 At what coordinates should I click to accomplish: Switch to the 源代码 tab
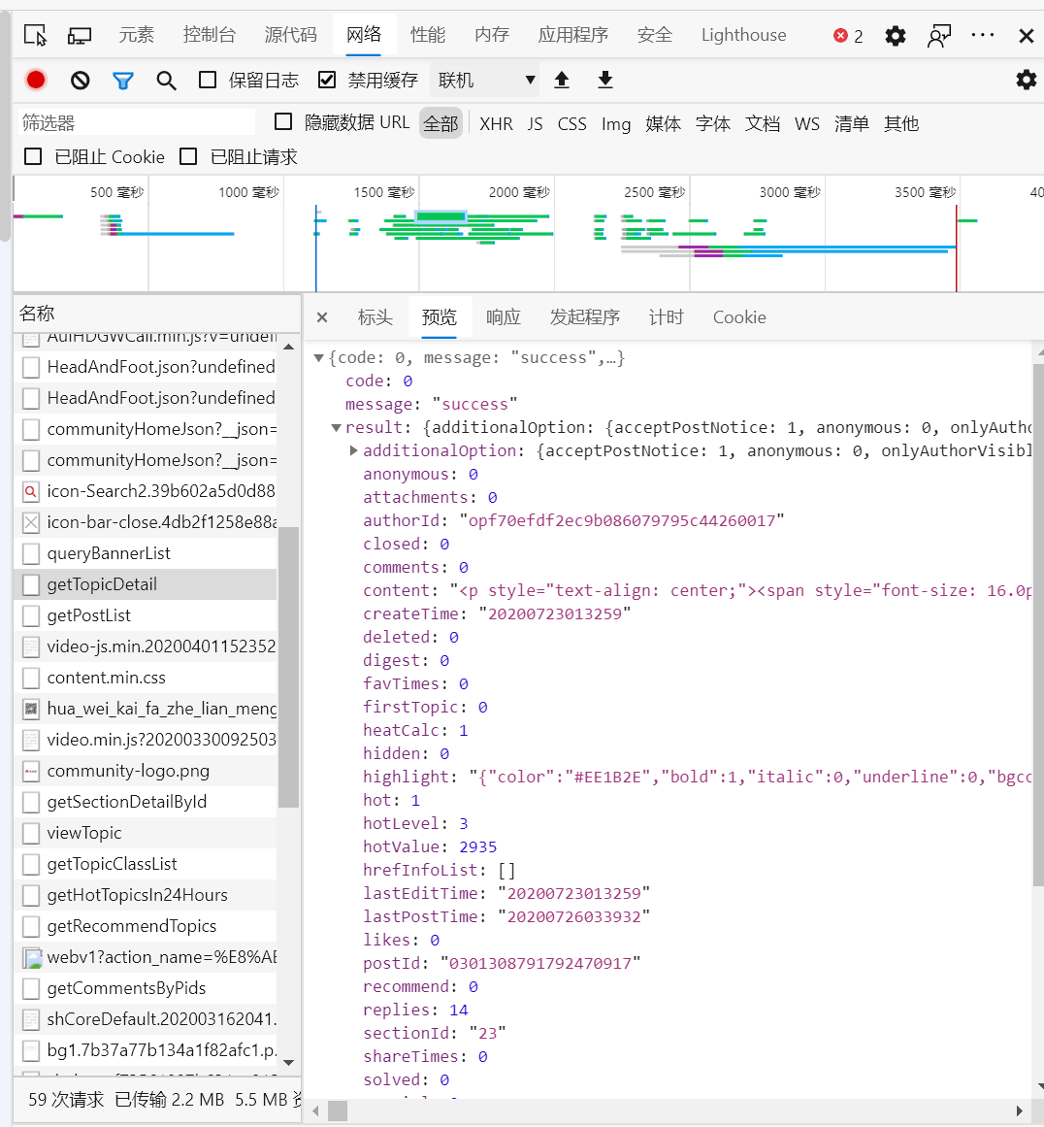click(290, 35)
